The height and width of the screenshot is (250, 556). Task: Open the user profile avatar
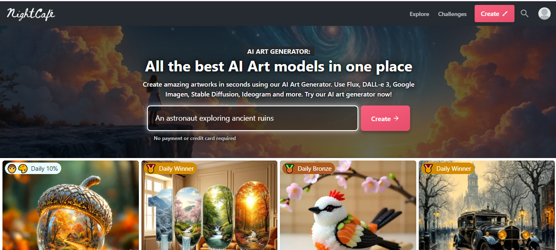click(x=544, y=14)
